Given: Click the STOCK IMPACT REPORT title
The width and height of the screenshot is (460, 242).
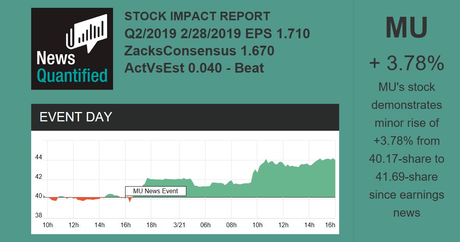Looking at the screenshot, I should [197, 16].
